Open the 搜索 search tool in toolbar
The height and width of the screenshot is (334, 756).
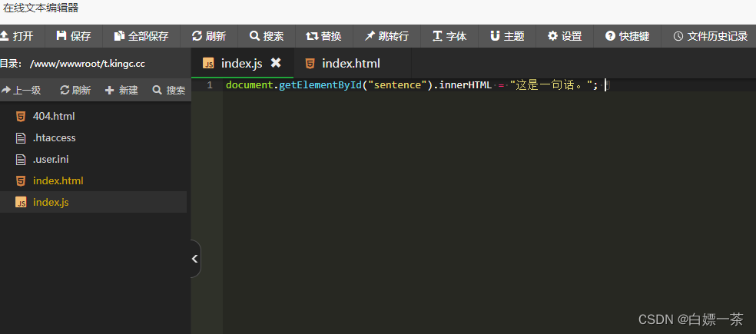[266, 36]
